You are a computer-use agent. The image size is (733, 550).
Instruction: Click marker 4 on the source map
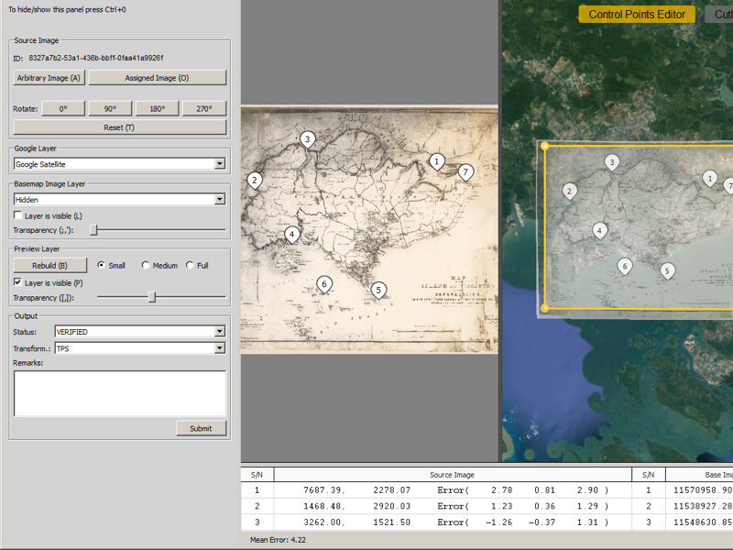click(x=290, y=232)
